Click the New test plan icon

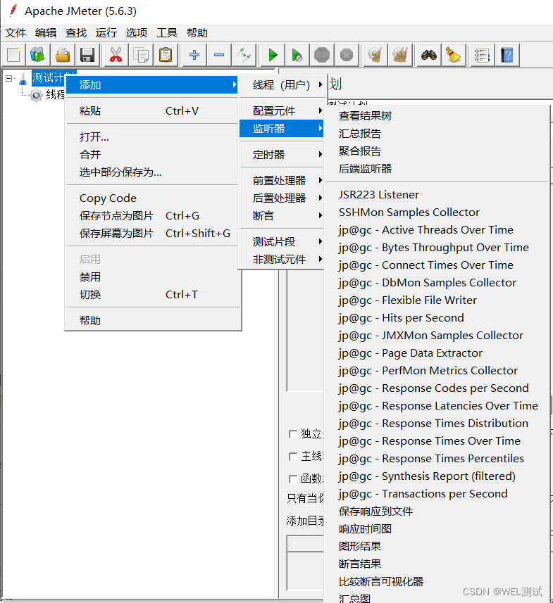(13, 55)
